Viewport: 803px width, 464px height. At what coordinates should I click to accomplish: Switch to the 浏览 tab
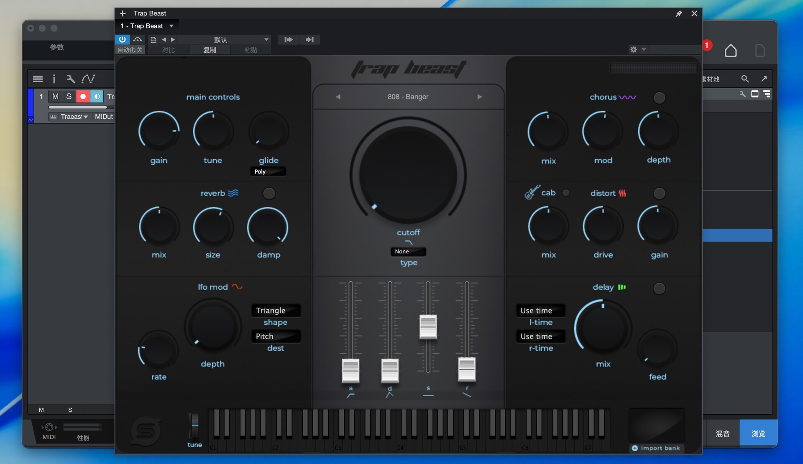pyautogui.click(x=758, y=433)
